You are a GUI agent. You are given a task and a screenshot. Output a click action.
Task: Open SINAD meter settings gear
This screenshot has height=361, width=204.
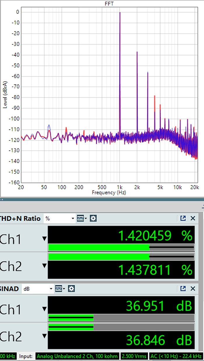click(x=71, y=289)
